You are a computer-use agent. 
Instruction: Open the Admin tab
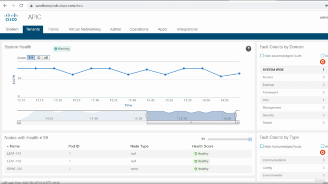[x=115, y=29]
